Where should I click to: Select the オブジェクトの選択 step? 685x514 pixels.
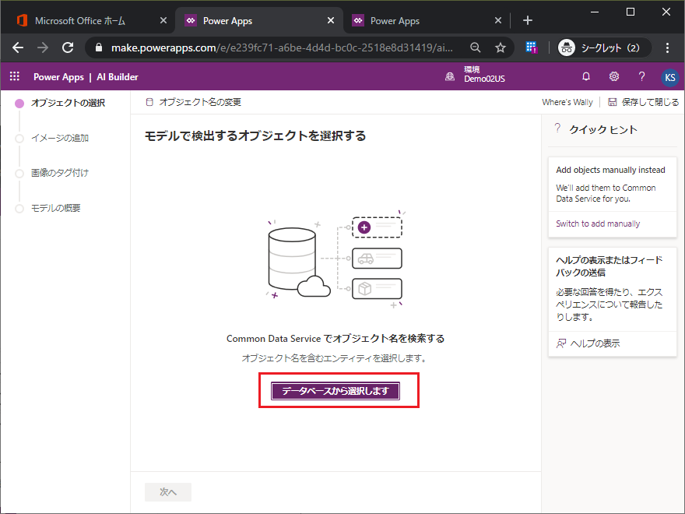[60, 103]
